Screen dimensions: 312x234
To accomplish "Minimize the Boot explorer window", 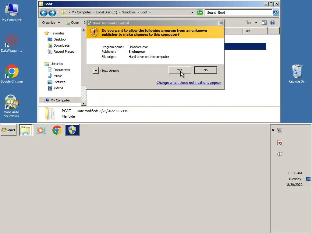I will (266, 4).
